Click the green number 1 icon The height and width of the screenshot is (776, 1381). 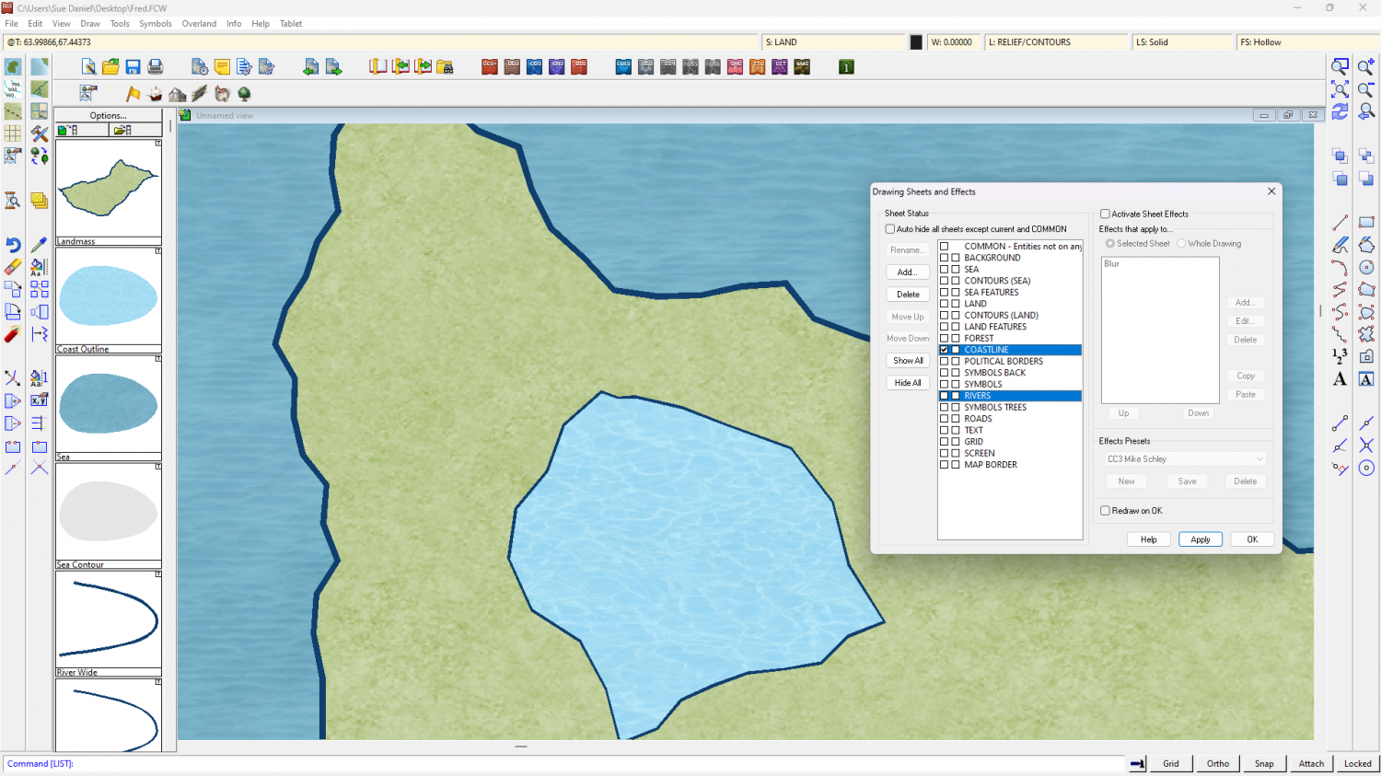point(846,67)
